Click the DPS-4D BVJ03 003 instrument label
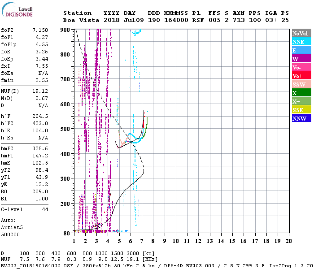Image resolution: width=314 pixels, height=269 pixels. (x=189, y=266)
